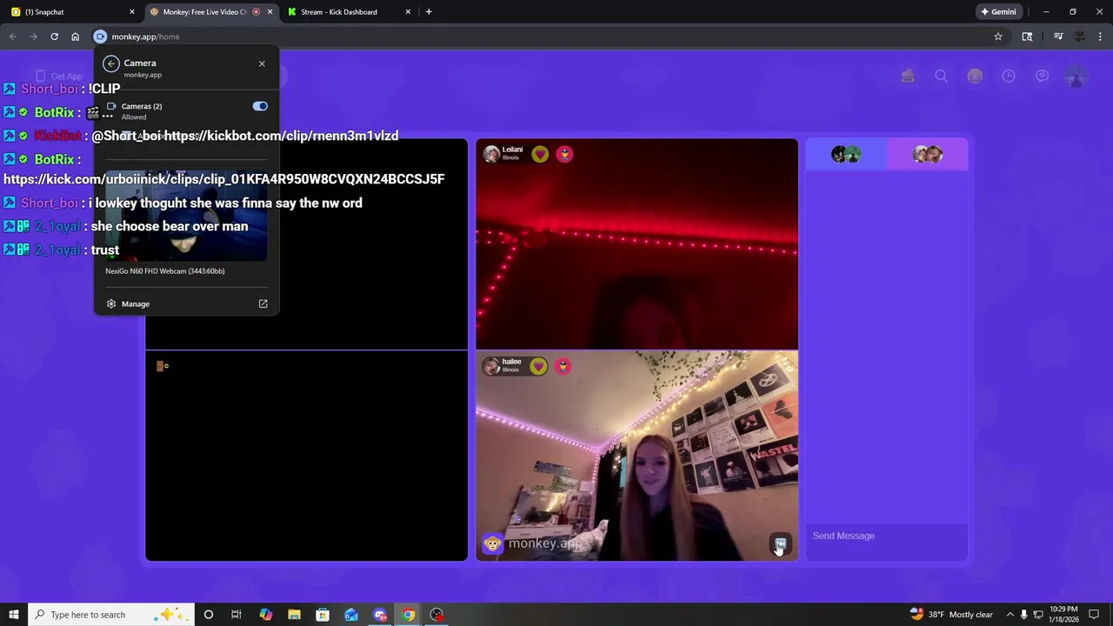Click the pink badge beside Leilani

(x=564, y=154)
